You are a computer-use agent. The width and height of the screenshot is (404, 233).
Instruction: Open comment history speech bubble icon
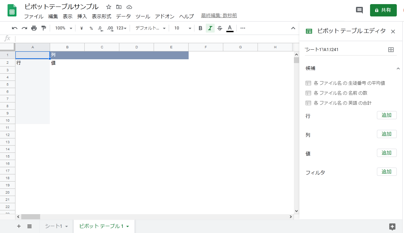coord(359,10)
